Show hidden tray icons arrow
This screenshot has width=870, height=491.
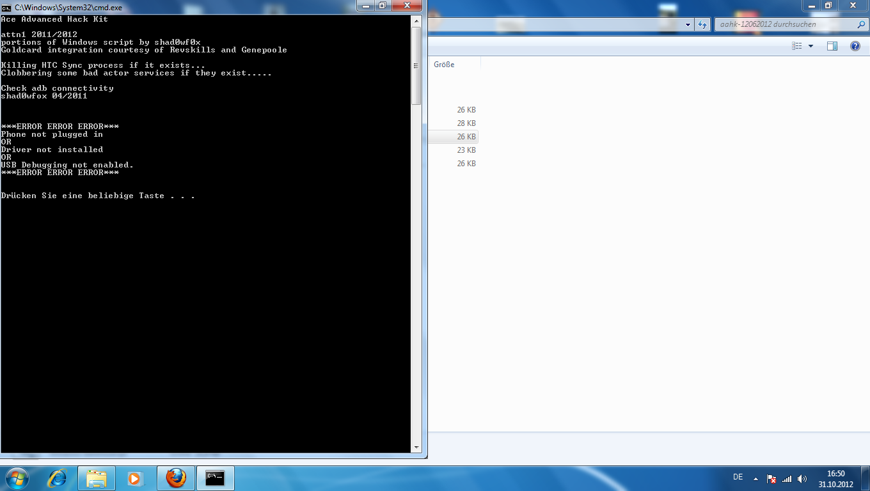click(755, 479)
